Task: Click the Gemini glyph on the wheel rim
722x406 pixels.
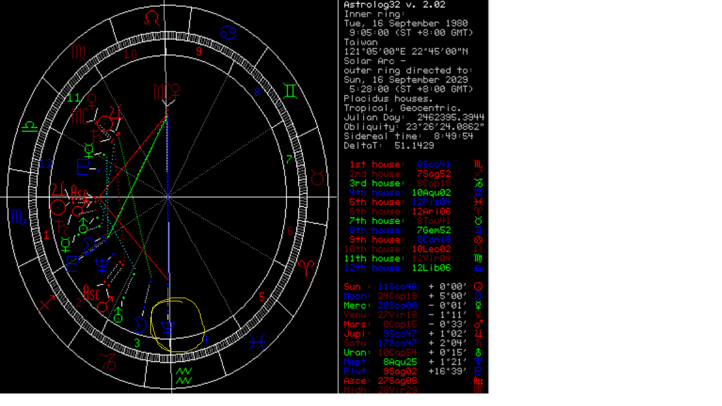Action: pos(291,91)
